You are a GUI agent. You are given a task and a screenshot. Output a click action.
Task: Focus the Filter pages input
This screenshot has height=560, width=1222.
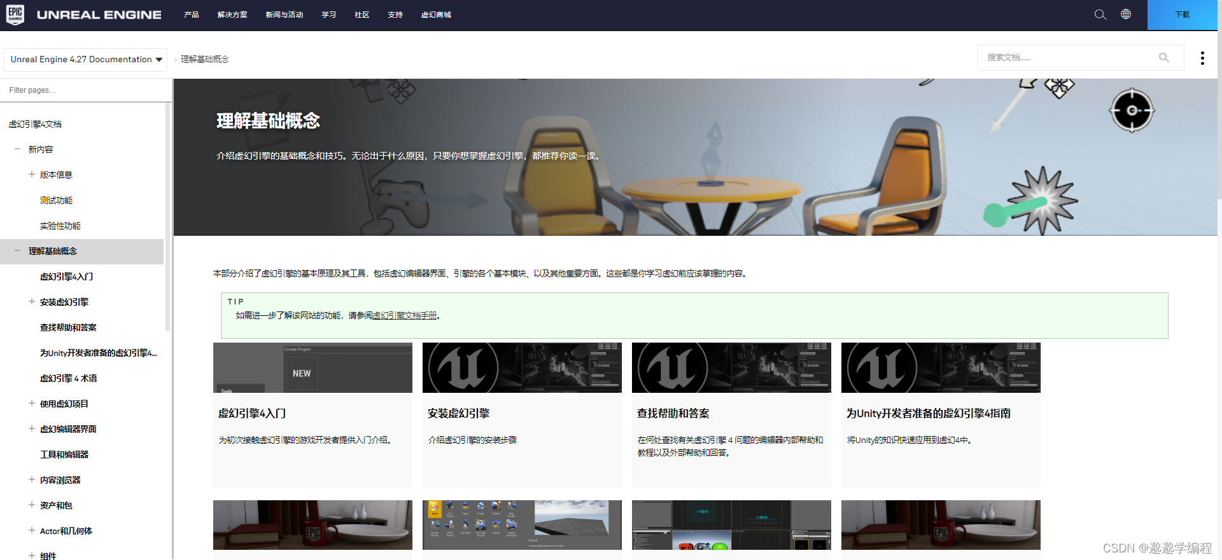pyautogui.click(x=85, y=90)
